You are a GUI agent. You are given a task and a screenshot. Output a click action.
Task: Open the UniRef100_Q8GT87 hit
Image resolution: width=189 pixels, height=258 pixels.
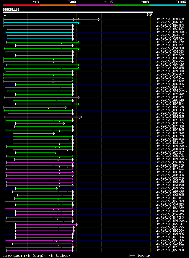click(x=170, y=29)
